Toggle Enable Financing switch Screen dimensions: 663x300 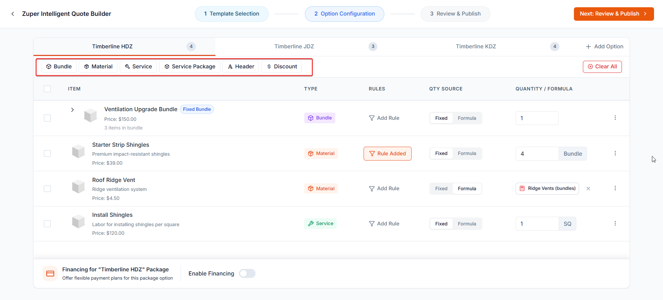[x=247, y=273]
